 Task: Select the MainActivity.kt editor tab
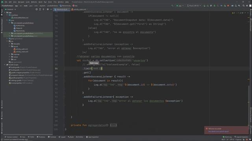click(62, 9)
